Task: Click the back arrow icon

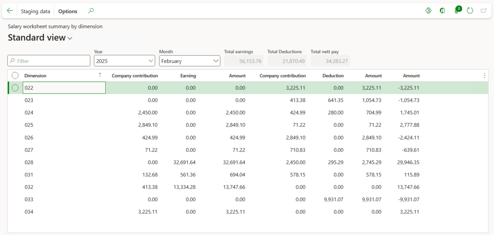Action: coord(10,11)
